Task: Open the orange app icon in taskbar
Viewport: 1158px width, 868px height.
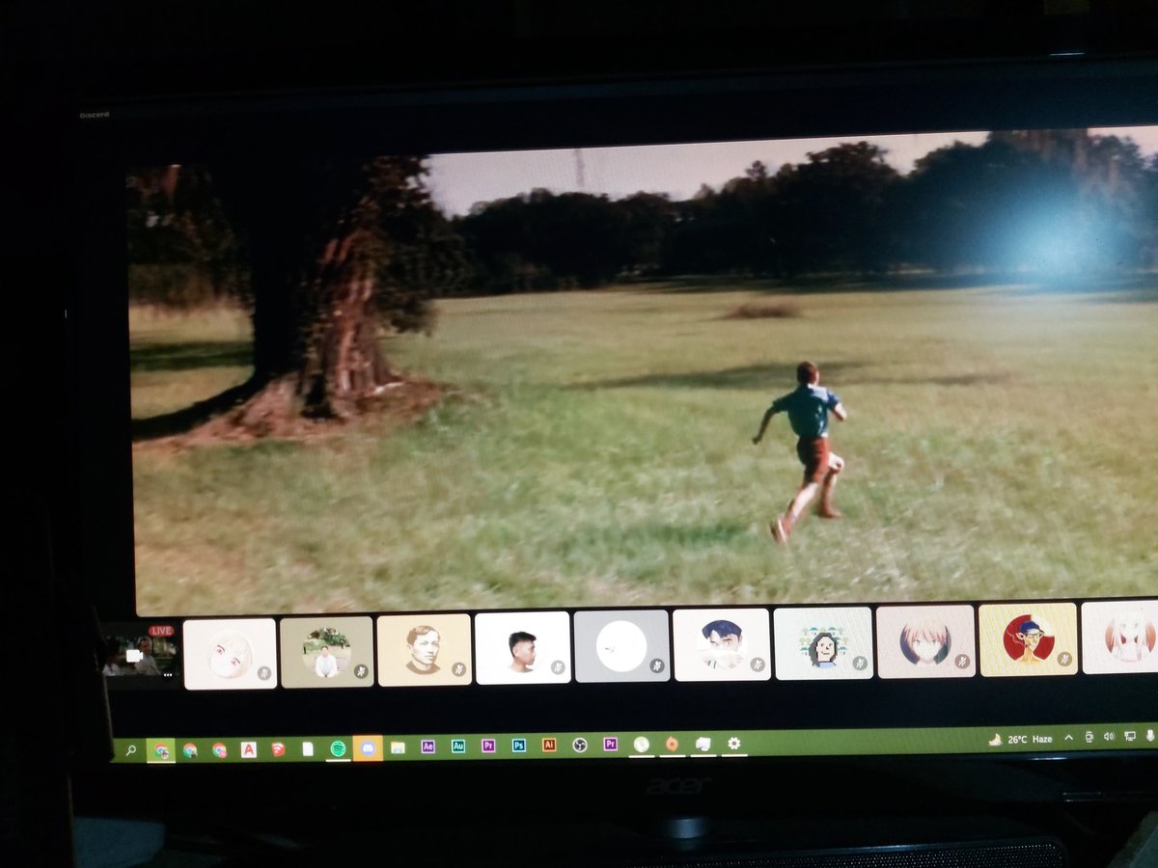Action: (x=672, y=744)
